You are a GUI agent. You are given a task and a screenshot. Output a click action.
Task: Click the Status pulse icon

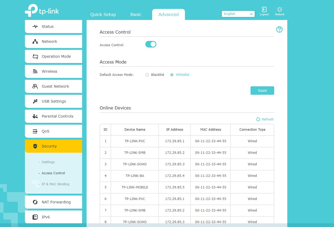pos(35,27)
